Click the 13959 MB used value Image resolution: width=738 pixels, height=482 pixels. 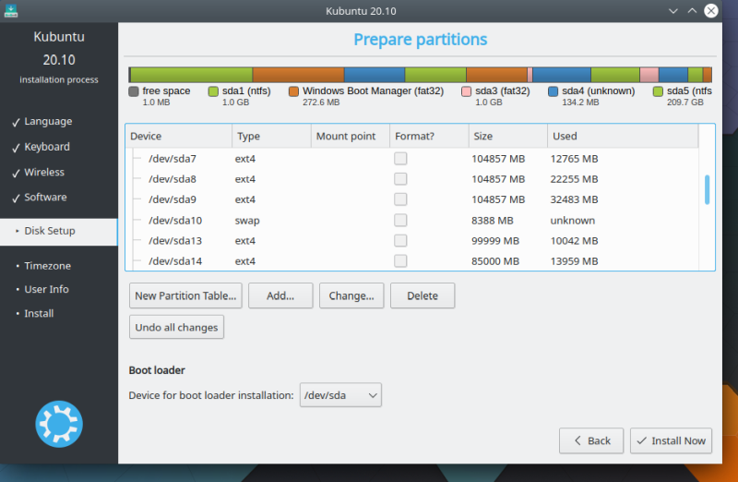point(574,261)
